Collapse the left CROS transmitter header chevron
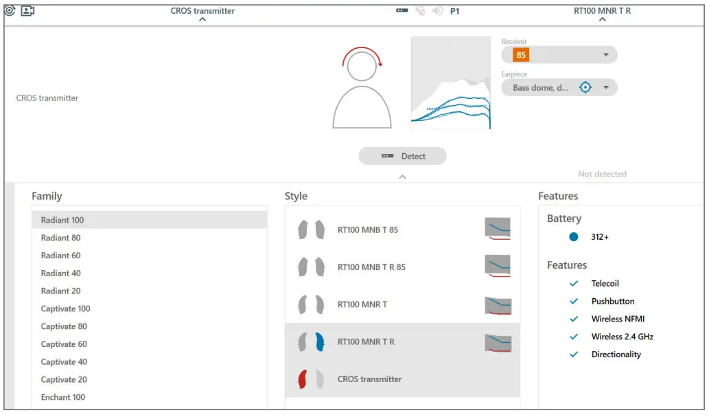The width and height of the screenshot is (709, 415). 202,19
